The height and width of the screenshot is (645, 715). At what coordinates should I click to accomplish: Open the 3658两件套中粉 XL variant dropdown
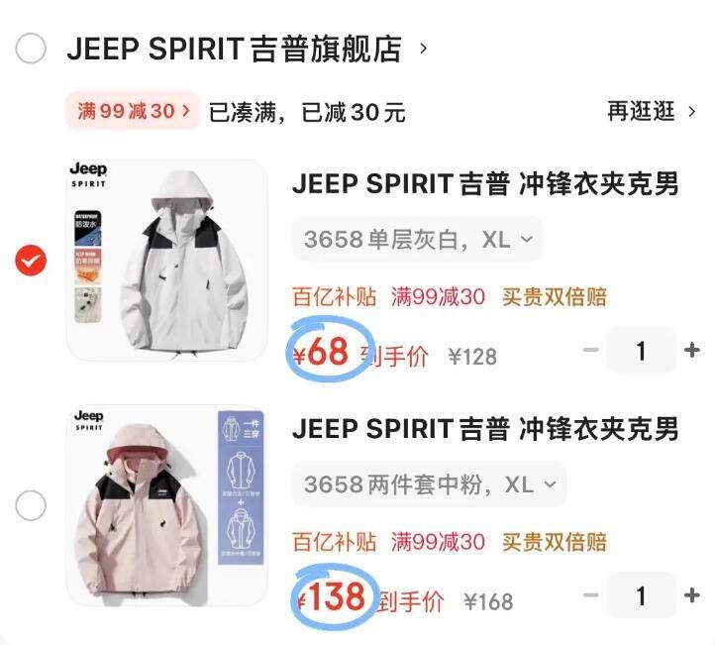coord(429,484)
